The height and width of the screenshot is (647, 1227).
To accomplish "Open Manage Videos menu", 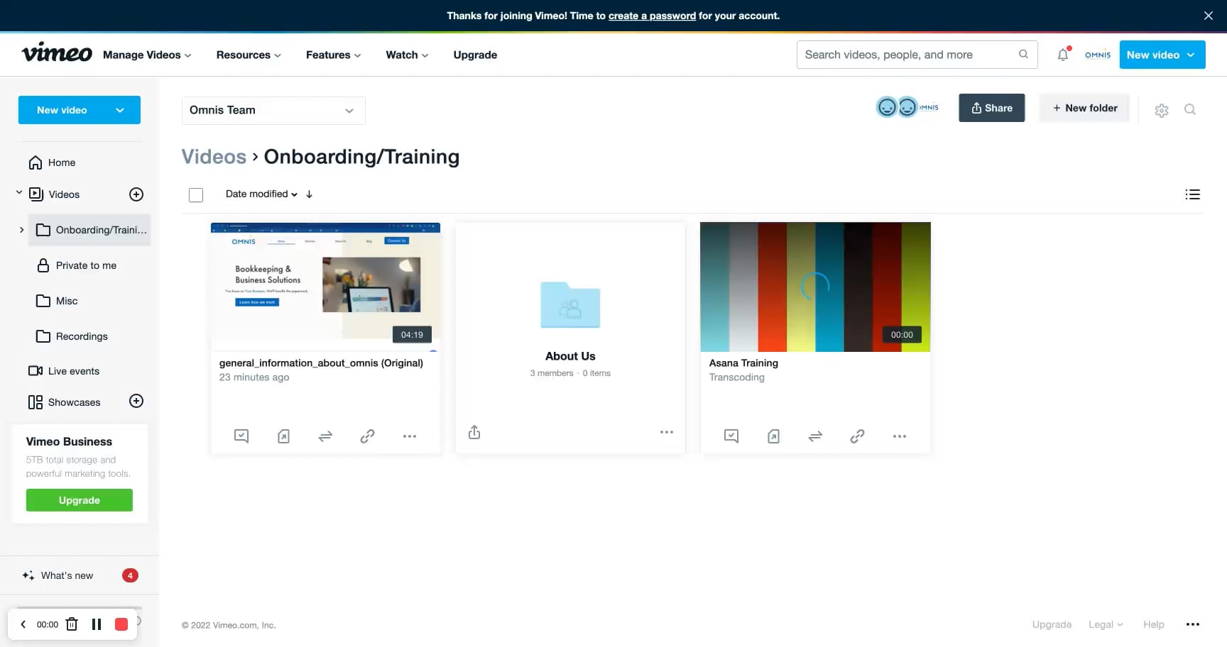I will tap(147, 55).
